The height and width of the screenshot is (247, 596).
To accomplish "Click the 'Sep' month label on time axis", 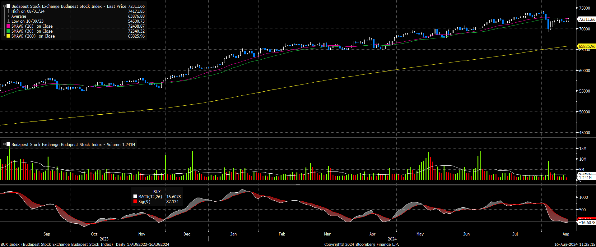I will tap(47, 234).
